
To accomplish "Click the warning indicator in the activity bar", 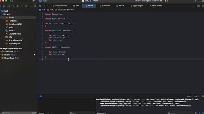I will (x=166, y=1).
